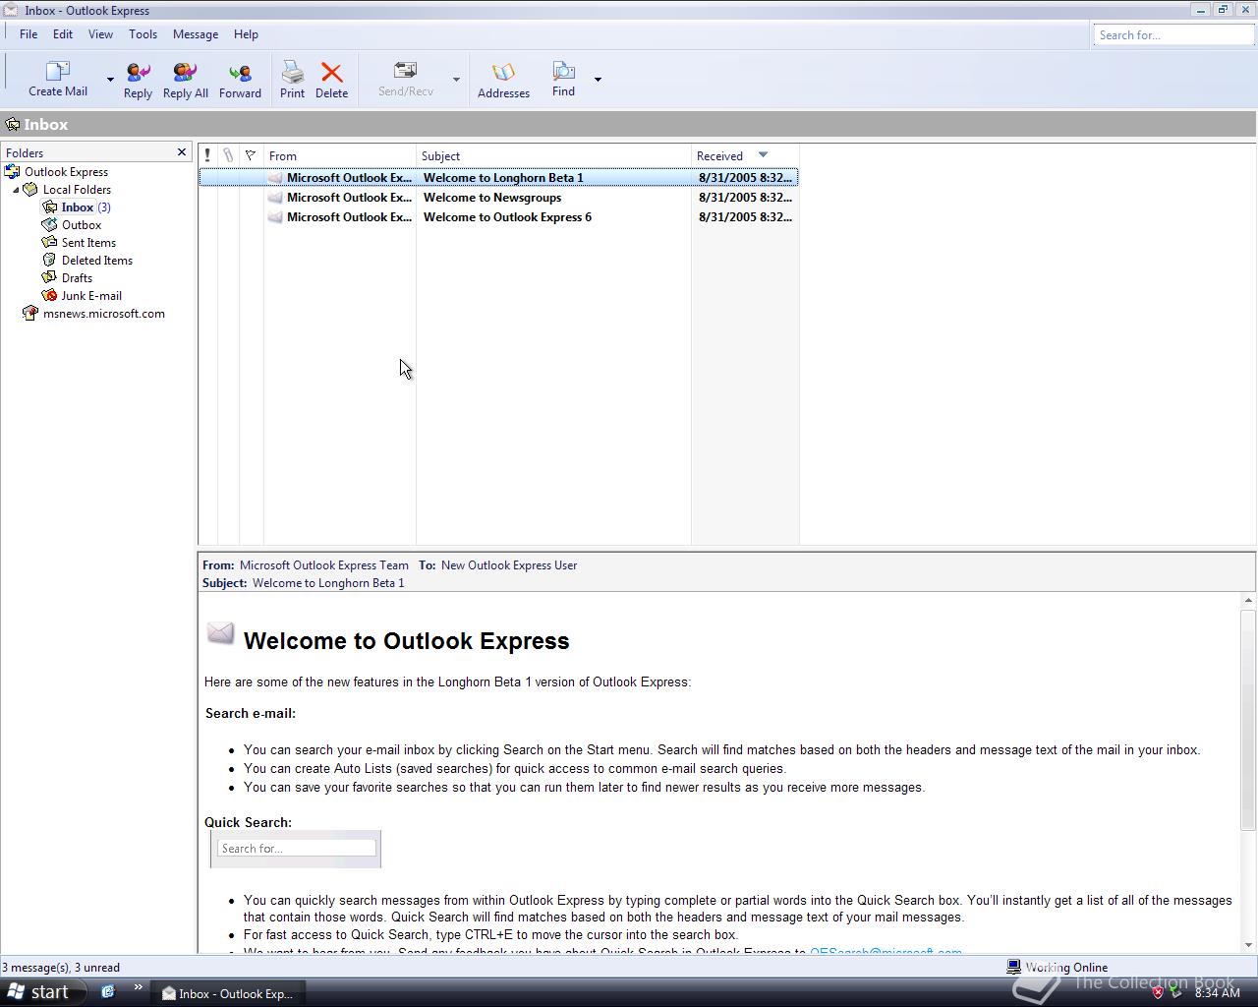Open the Tools menu
The height and width of the screenshot is (1007, 1258).
click(143, 33)
